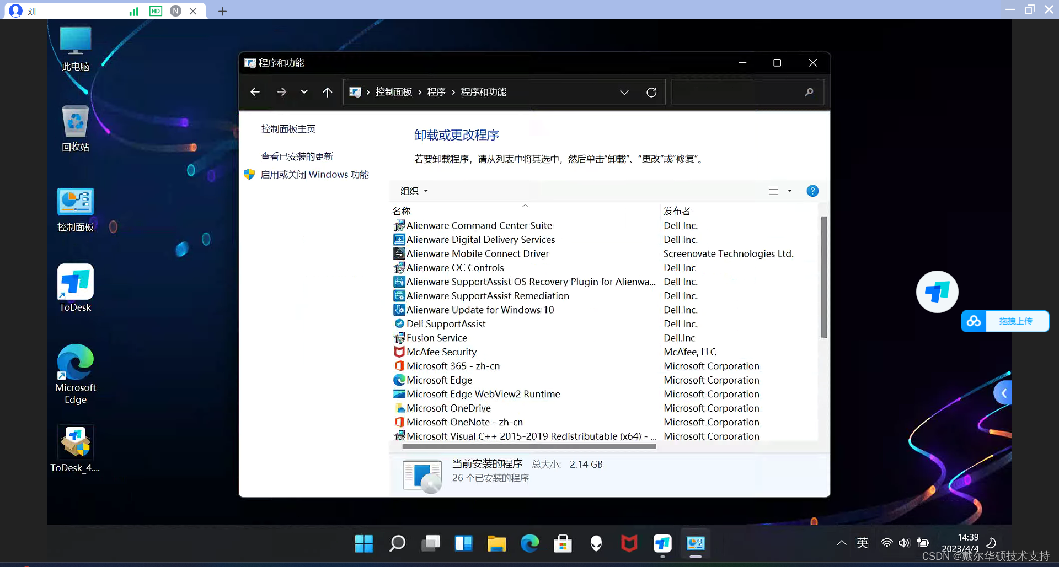Launch Microsoft Edge from the taskbar
This screenshot has width=1059, height=567.
pyautogui.click(x=529, y=543)
